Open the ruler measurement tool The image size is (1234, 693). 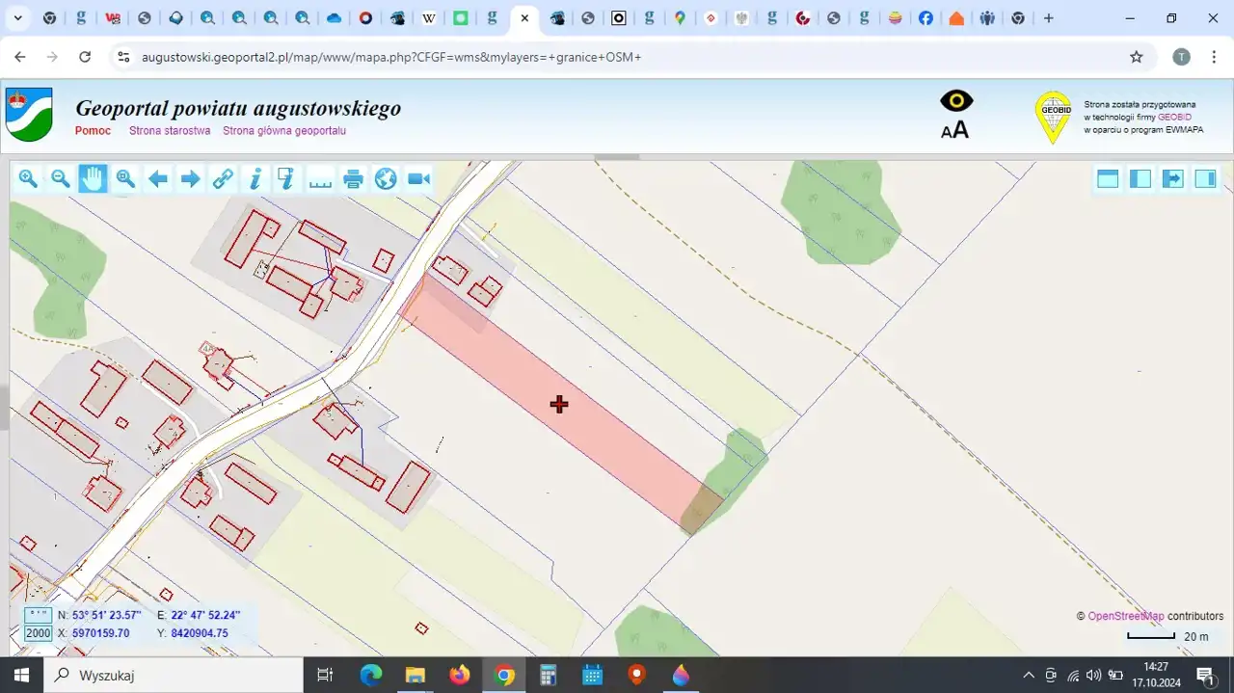[x=320, y=178]
